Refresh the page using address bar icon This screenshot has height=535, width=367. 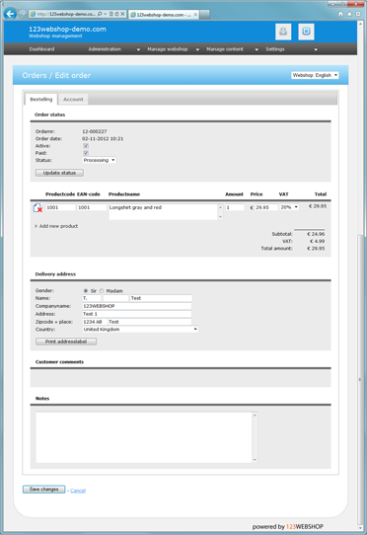pos(116,14)
